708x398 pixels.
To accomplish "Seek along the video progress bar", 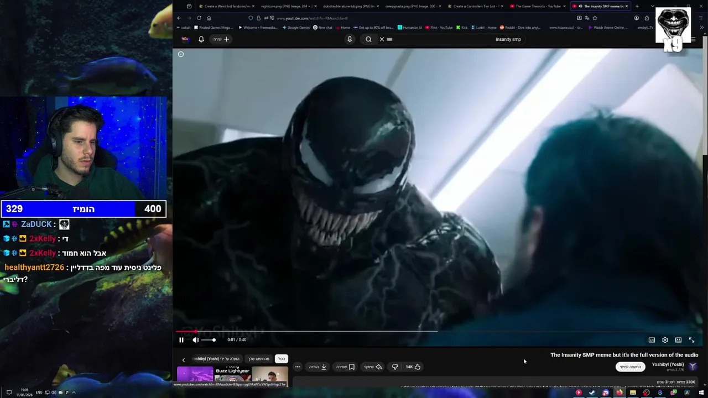I will click(437, 332).
